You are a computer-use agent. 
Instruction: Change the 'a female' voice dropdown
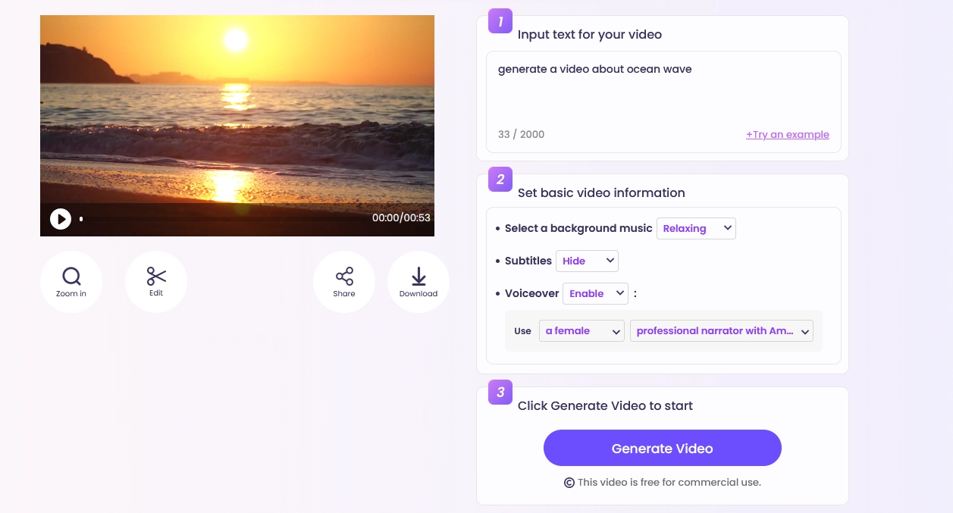pyautogui.click(x=582, y=330)
